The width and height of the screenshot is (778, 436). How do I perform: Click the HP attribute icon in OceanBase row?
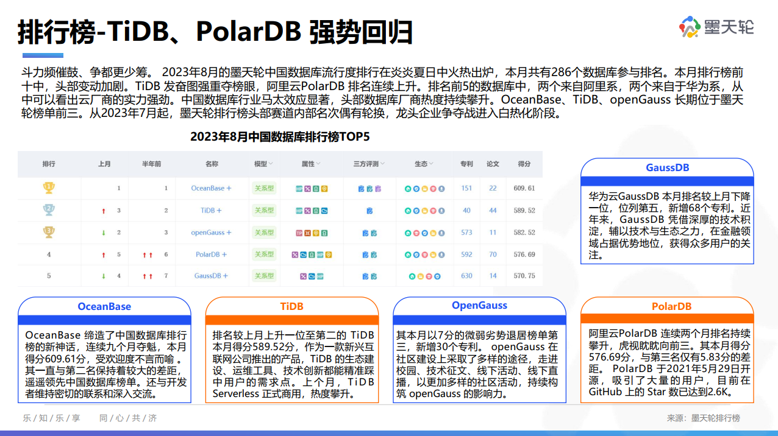299,189
